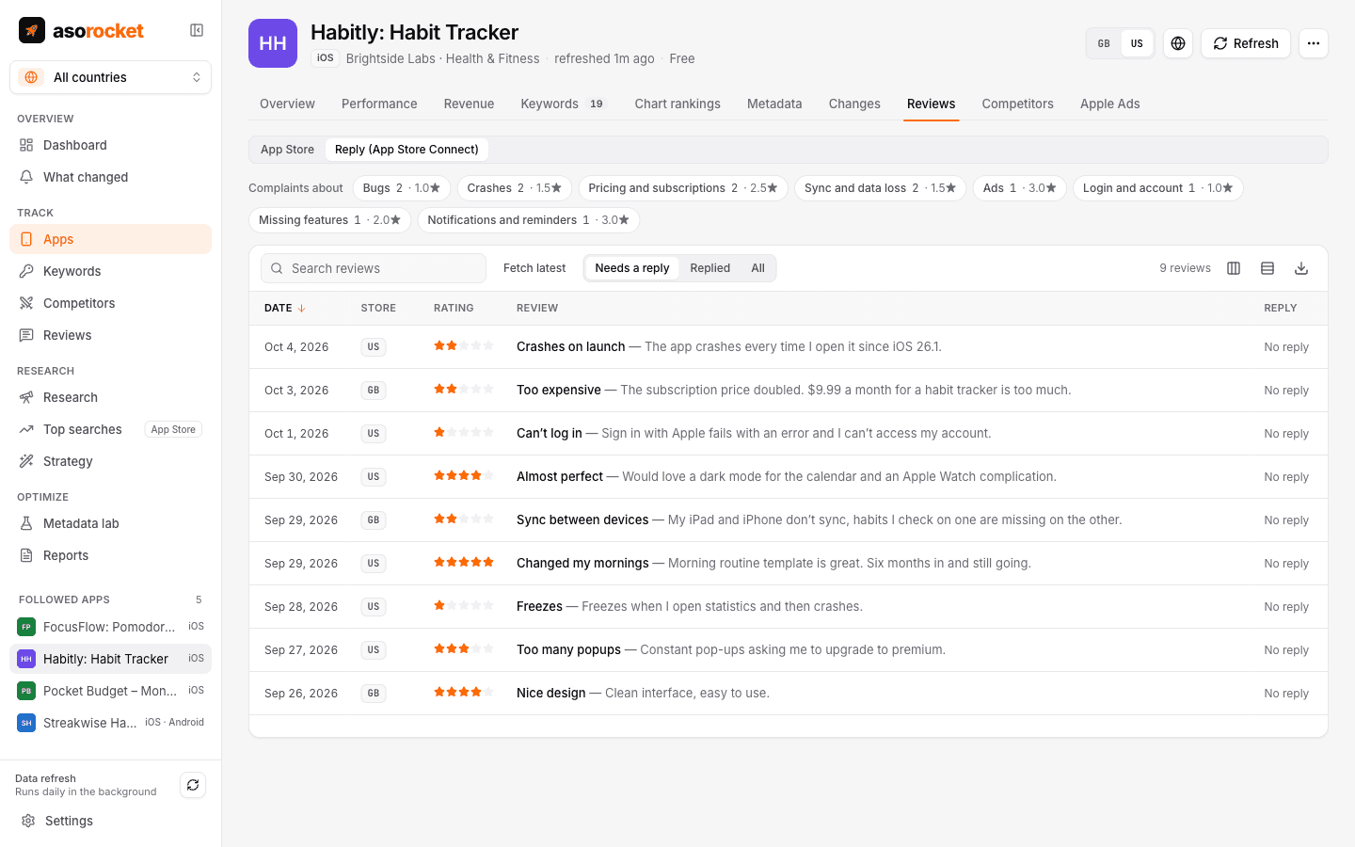Screen dimensions: 1355x847
Task: Open Top searches page
Action: (110, 429)
